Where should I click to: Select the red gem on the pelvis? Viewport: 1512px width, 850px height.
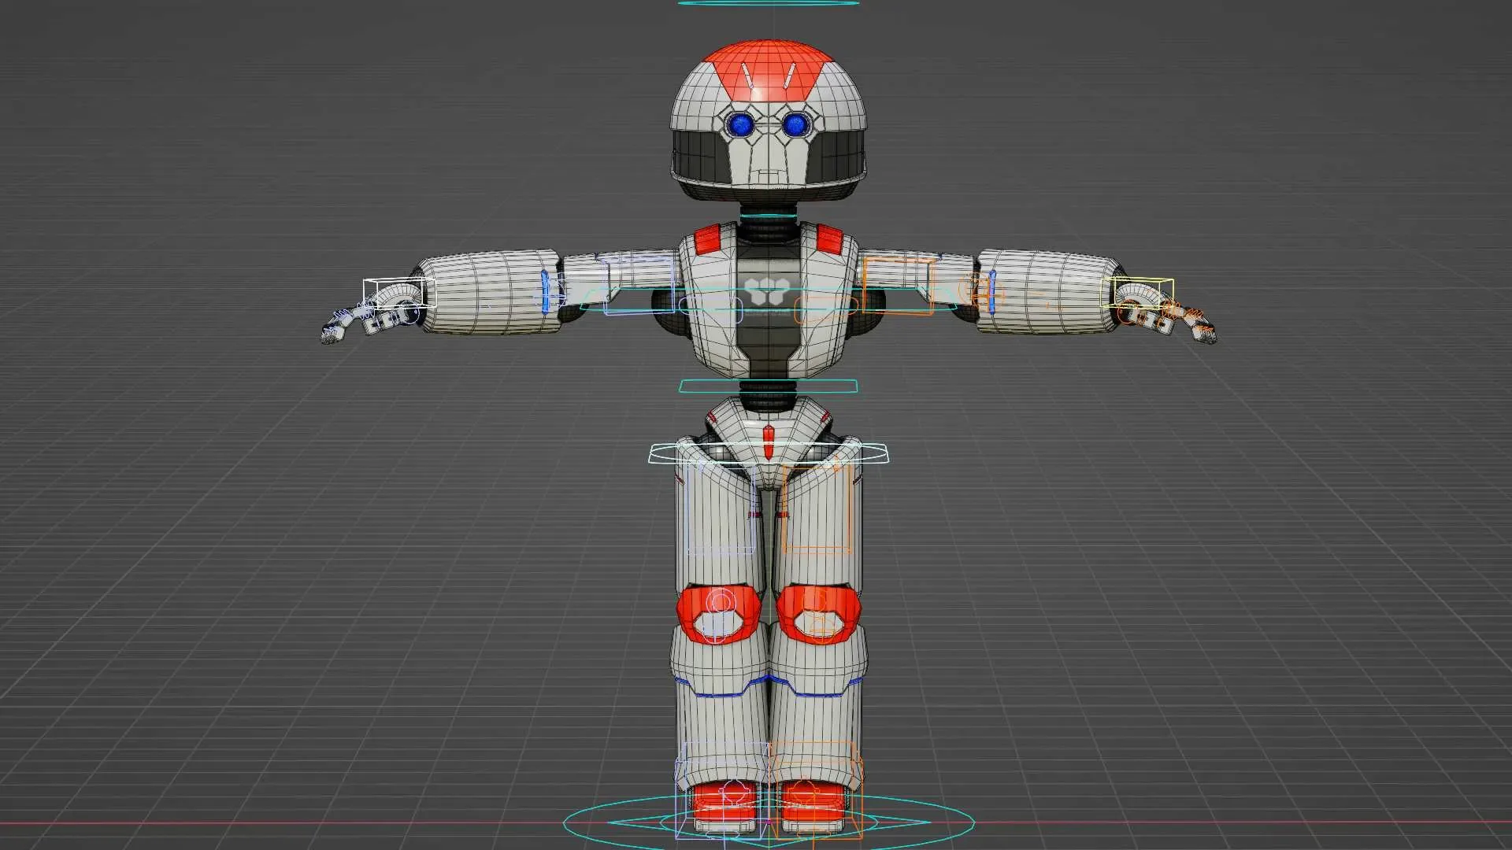(769, 443)
